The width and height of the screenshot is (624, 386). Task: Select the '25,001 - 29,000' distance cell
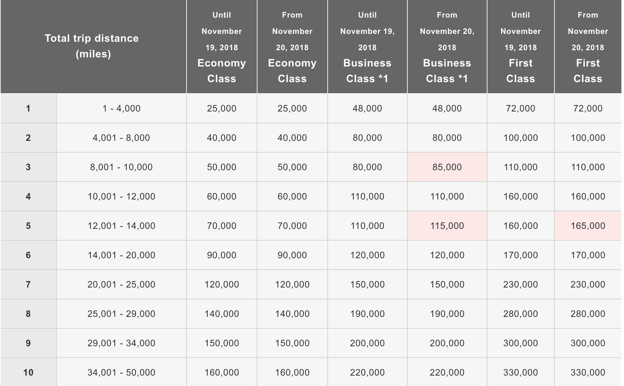[121, 314]
